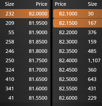Click ask price 82.3500
The image size is (102, 106).
pyautogui.click(x=68, y=51)
